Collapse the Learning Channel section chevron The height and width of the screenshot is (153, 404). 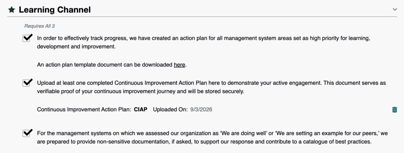point(395,9)
